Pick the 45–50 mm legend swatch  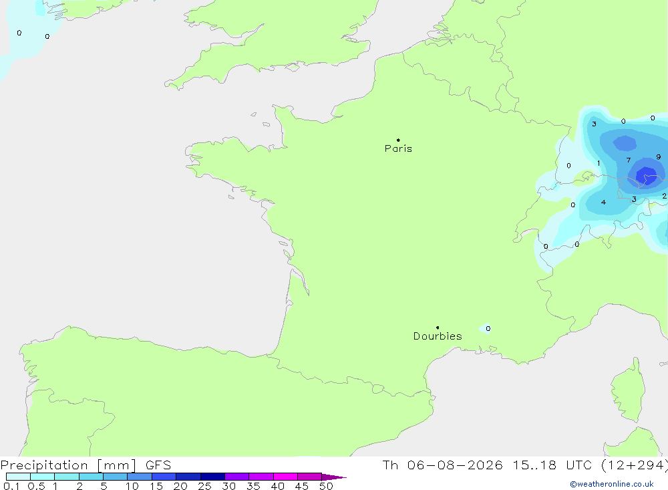click(x=309, y=477)
